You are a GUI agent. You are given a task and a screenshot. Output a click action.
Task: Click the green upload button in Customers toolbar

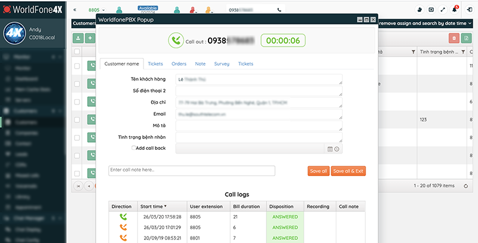point(78,38)
